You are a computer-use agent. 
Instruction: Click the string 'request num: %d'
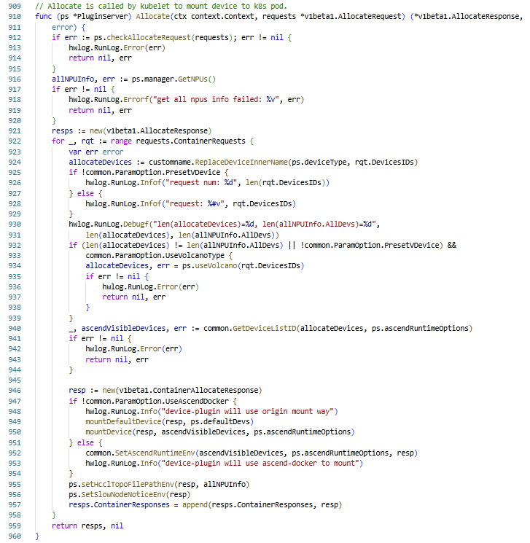[x=201, y=183]
